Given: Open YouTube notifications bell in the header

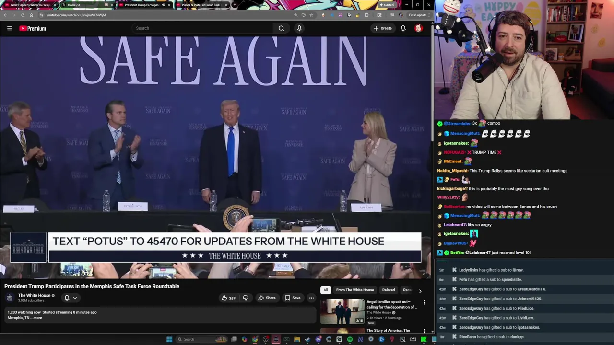Looking at the screenshot, I should [x=403, y=28].
